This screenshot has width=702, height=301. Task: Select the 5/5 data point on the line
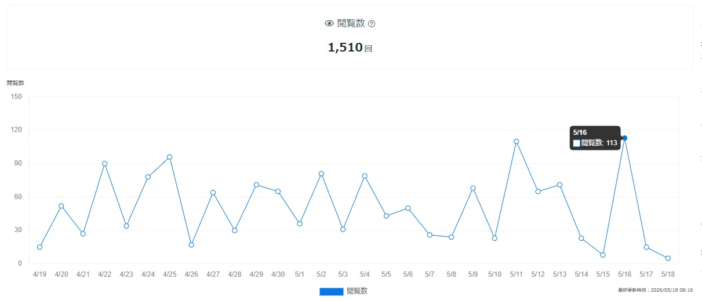pyautogui.click(x=386, y=216)
